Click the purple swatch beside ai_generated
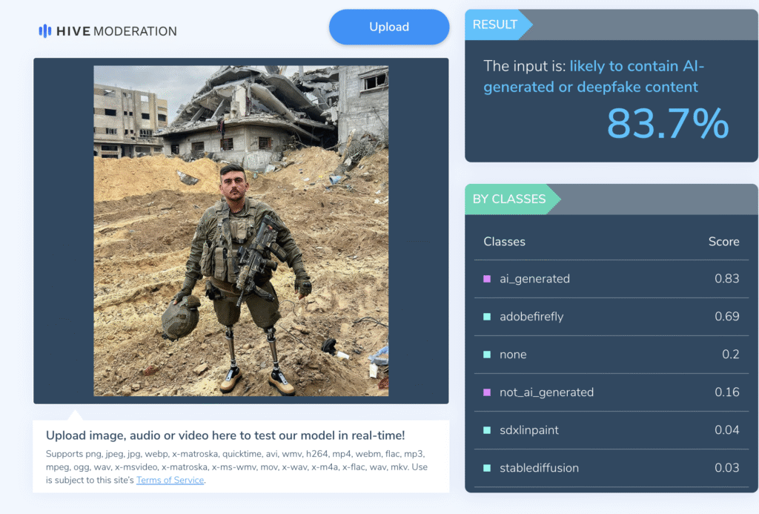Viewport: 759px width, 514px height. pyautogui.click(x=487, y=279)
